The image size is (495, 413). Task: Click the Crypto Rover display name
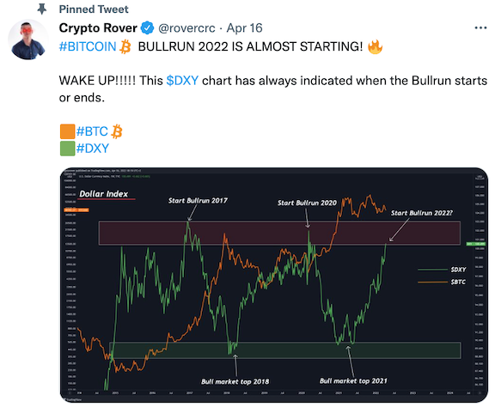click(98, 28)
